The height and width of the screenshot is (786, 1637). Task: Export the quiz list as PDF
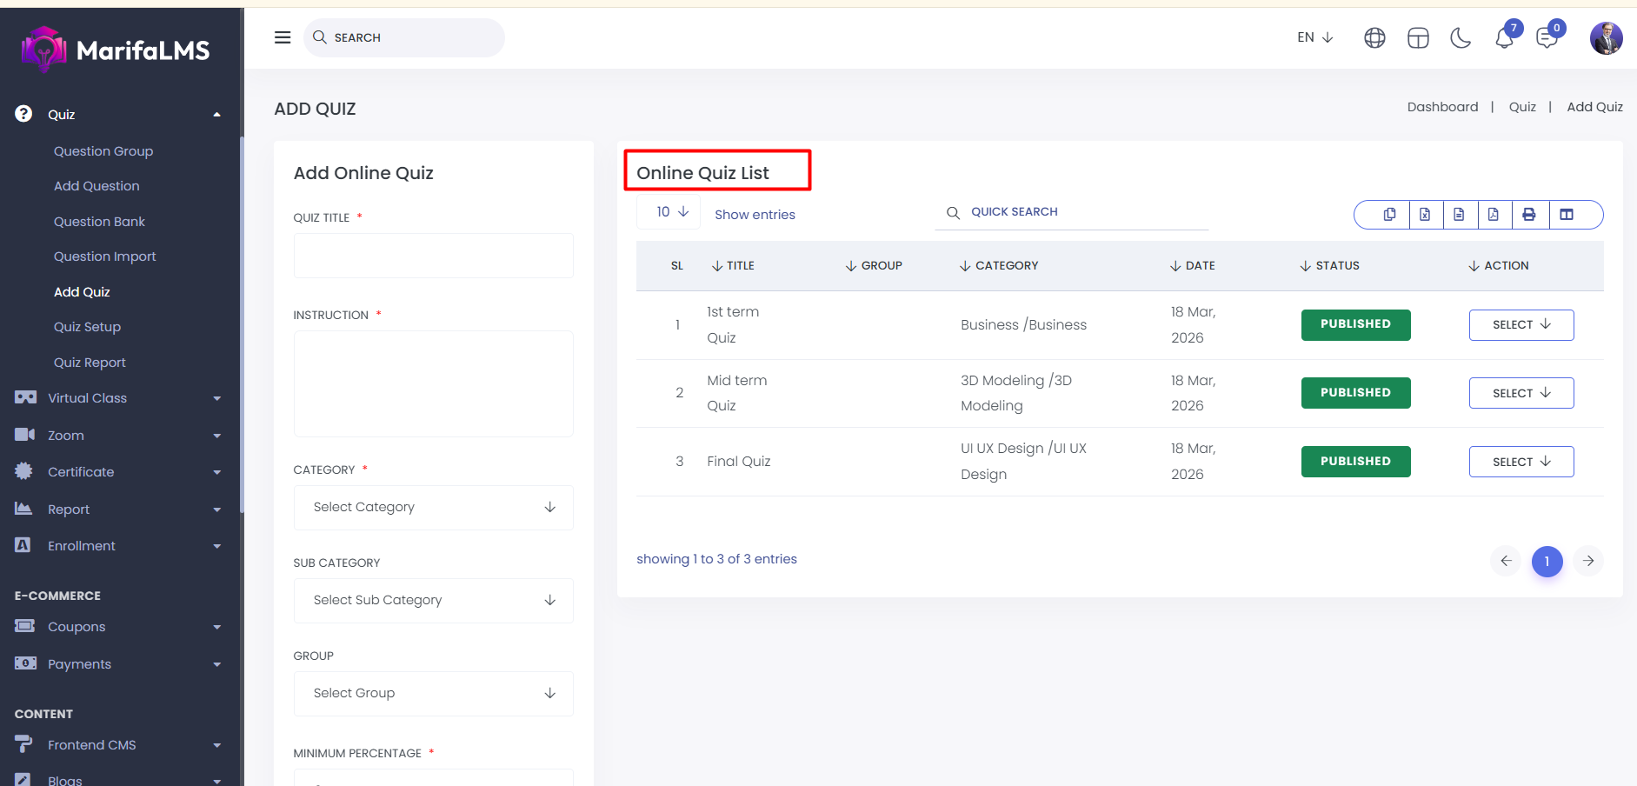[1494, 215]
